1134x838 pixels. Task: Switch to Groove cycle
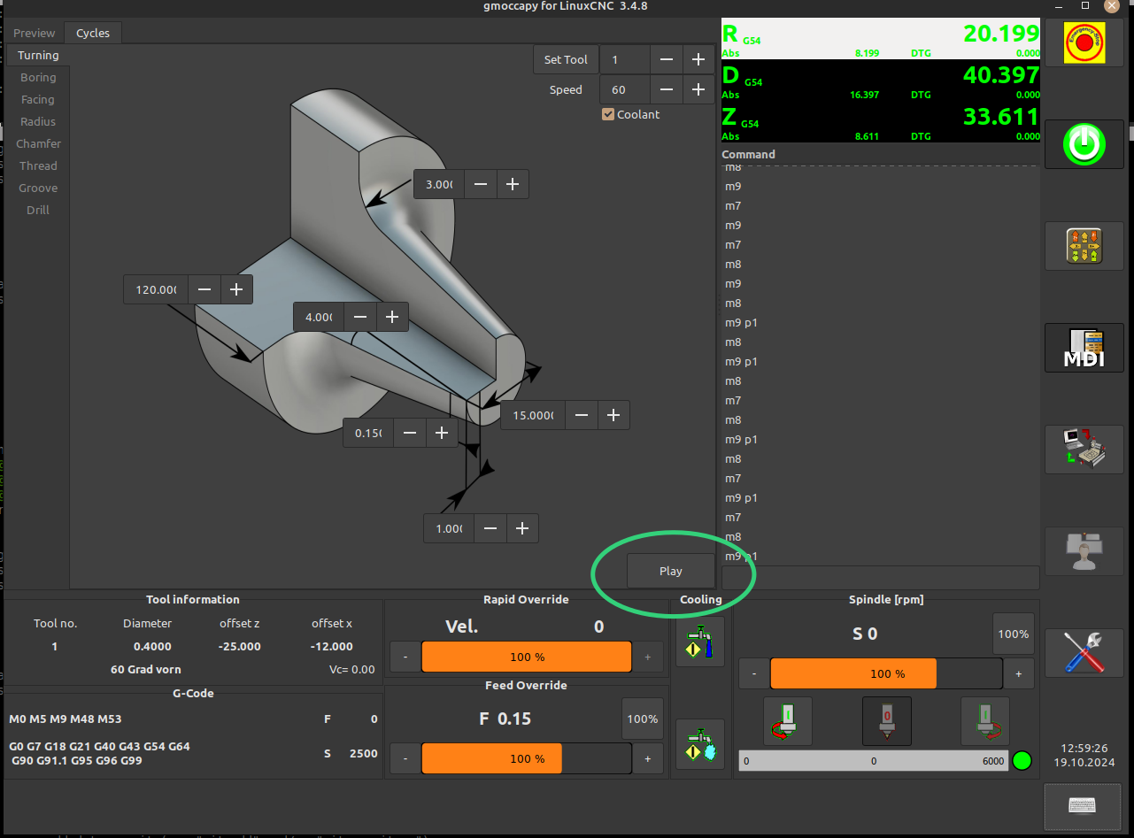coord(38,188)
